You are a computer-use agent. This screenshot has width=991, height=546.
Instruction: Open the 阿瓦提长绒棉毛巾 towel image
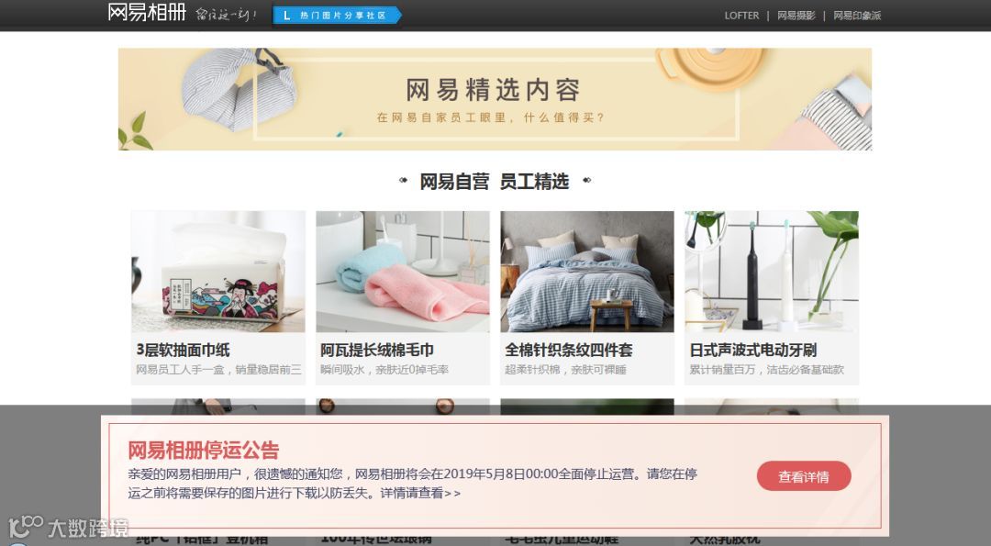(403, 272)
